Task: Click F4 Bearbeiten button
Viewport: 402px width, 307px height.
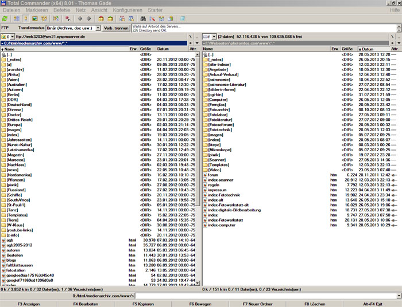Action: tap(86, 304)
